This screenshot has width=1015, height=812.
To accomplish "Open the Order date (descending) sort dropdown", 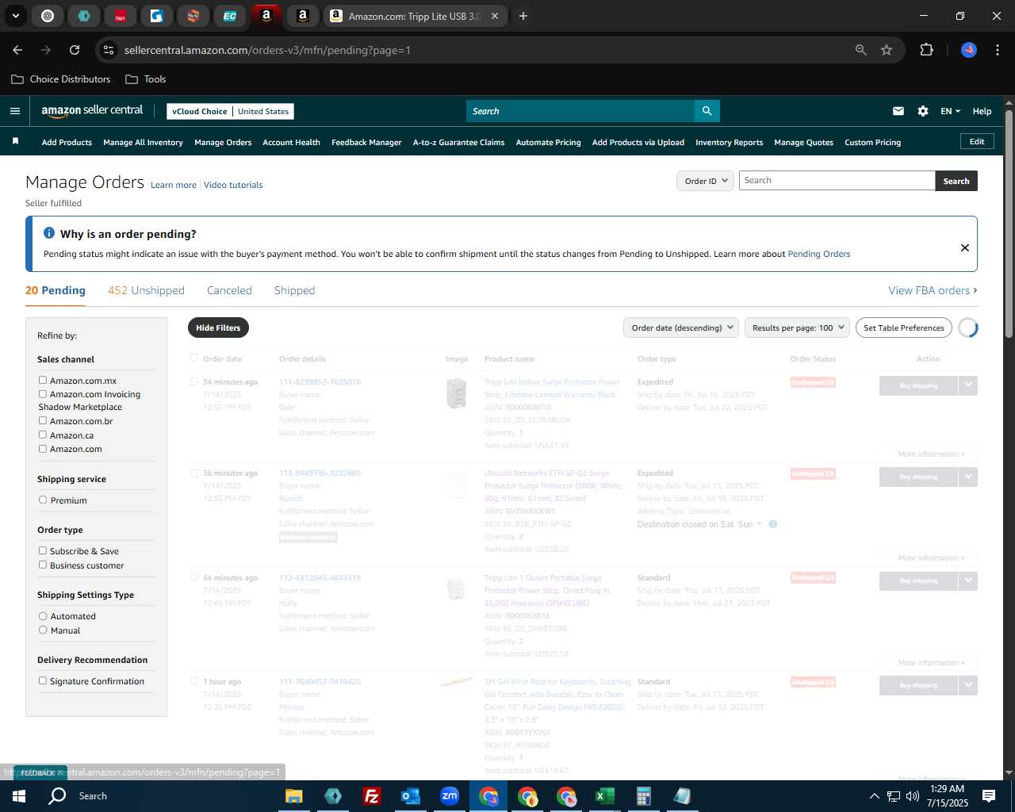I will (x=681, y=327).
